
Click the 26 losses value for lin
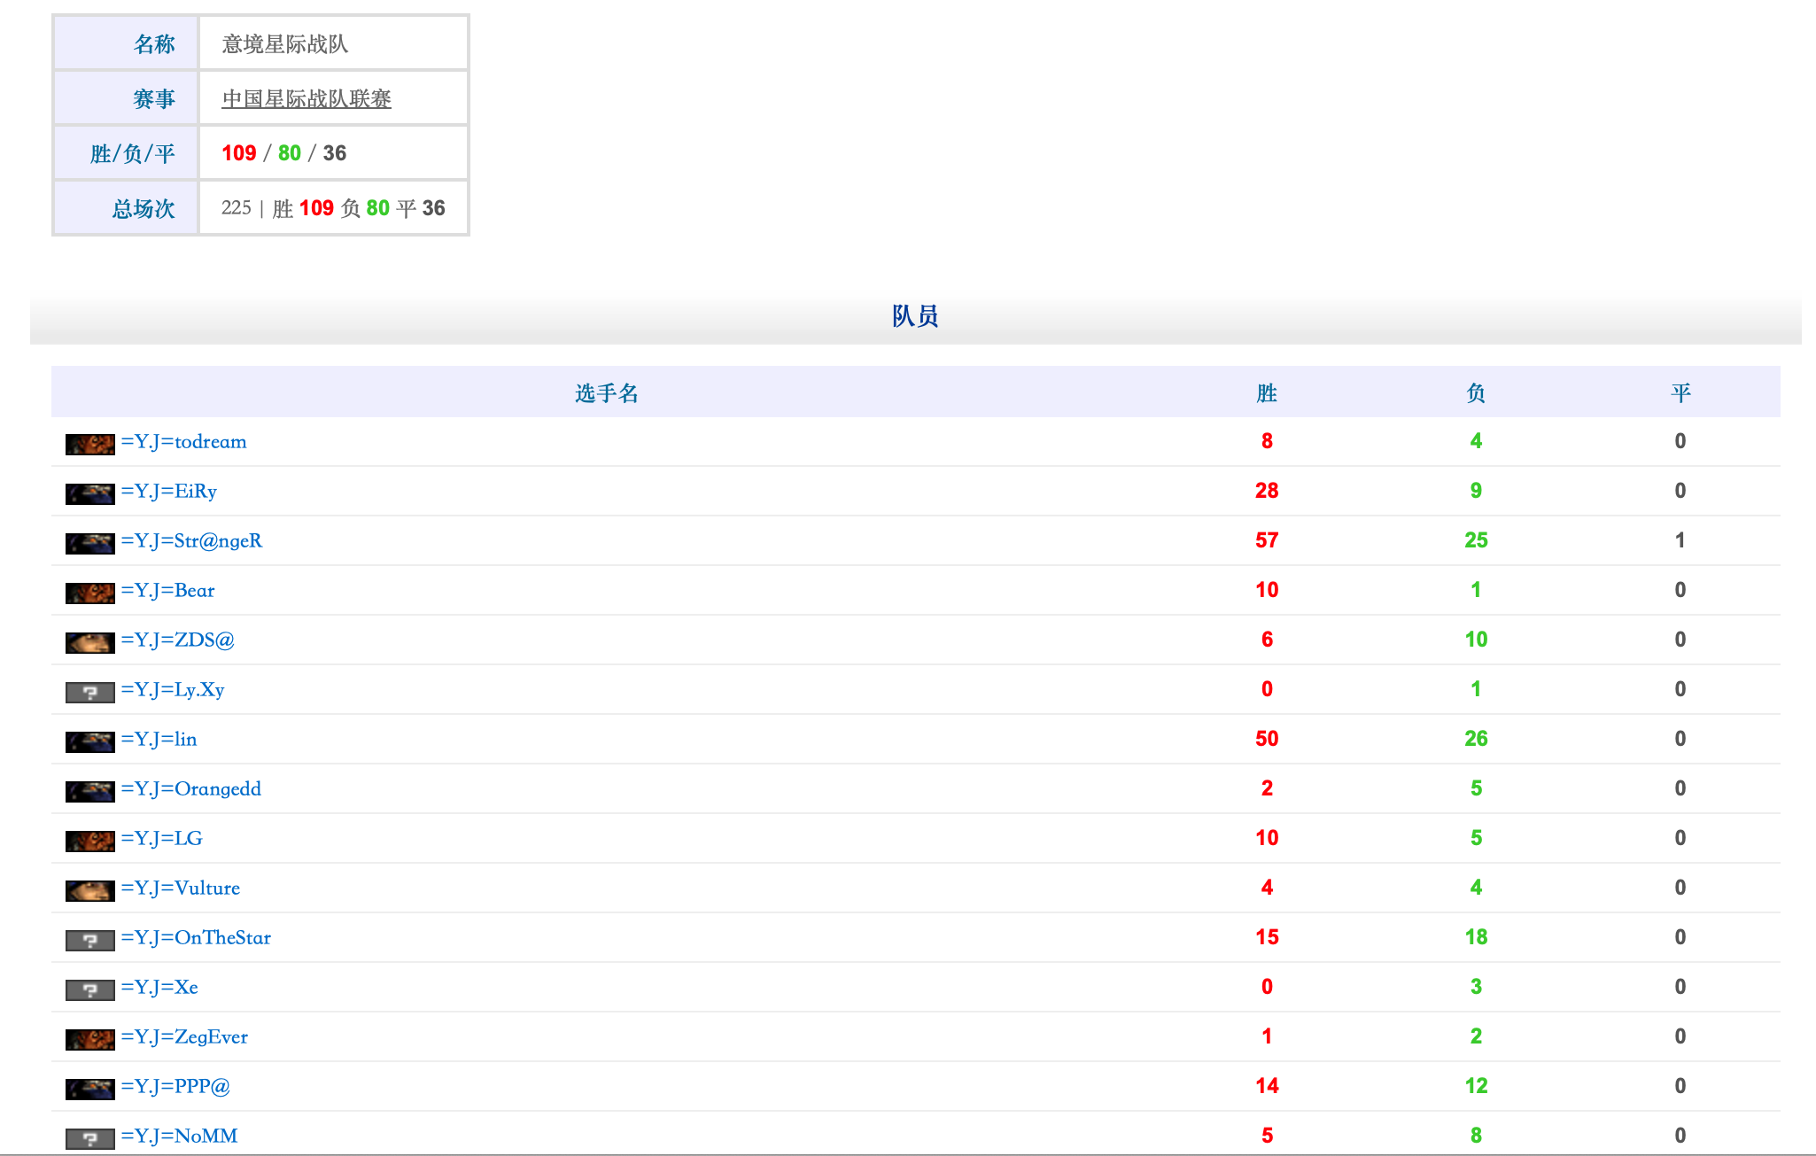pyautogui.click(x=1476, y=739)
